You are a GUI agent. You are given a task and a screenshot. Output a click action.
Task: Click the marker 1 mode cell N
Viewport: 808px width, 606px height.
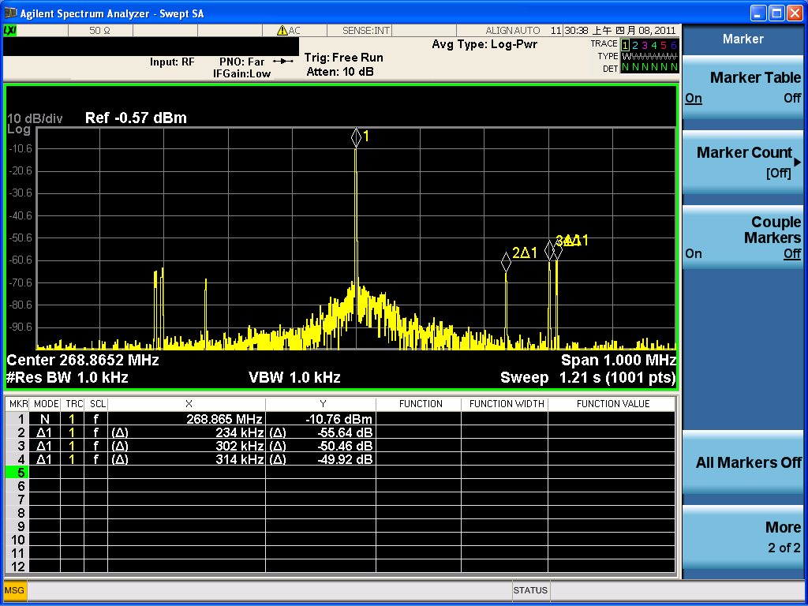[x=45, y=419]
